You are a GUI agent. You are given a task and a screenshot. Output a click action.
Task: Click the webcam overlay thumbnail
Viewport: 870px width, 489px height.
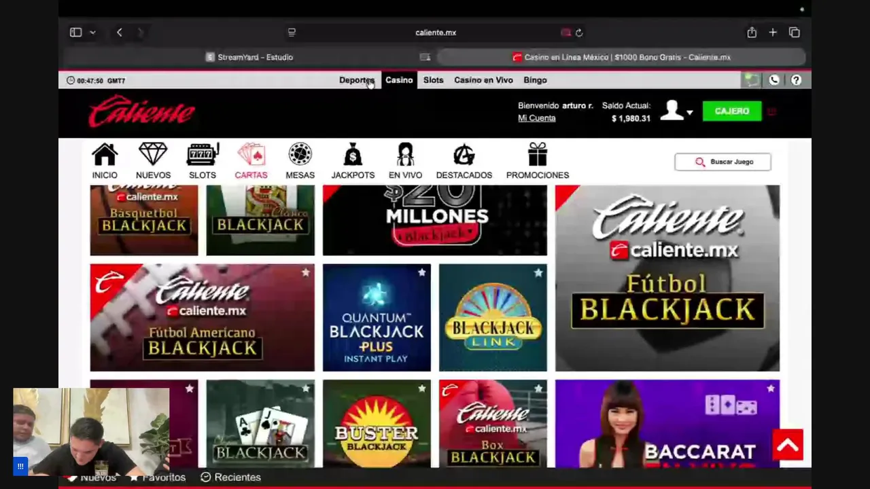tap(91, 432)
